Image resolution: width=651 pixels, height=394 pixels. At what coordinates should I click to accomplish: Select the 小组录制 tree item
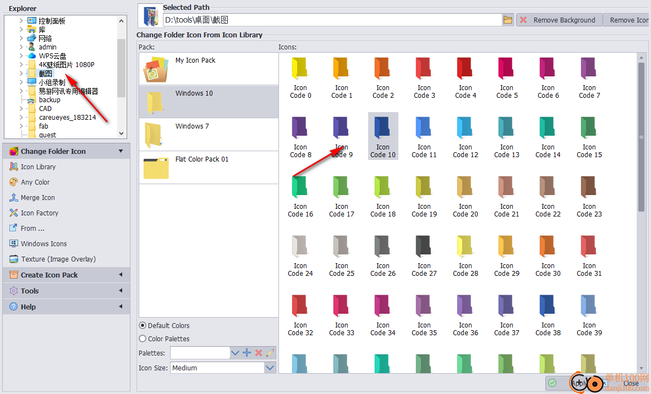pyautogui.click(x=52, y=82)
